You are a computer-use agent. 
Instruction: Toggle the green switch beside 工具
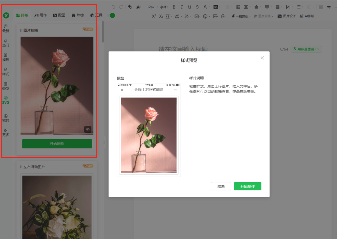112,15
